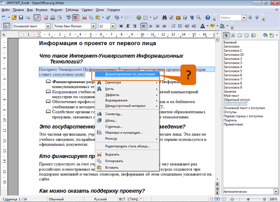Screen dimensions: 280x202
Task: Toggle Underline Ч formatting
Action: (135, 26)
